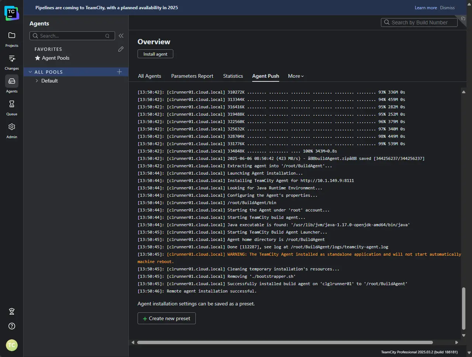Switch to the All Agents tab

click(149, 76)
